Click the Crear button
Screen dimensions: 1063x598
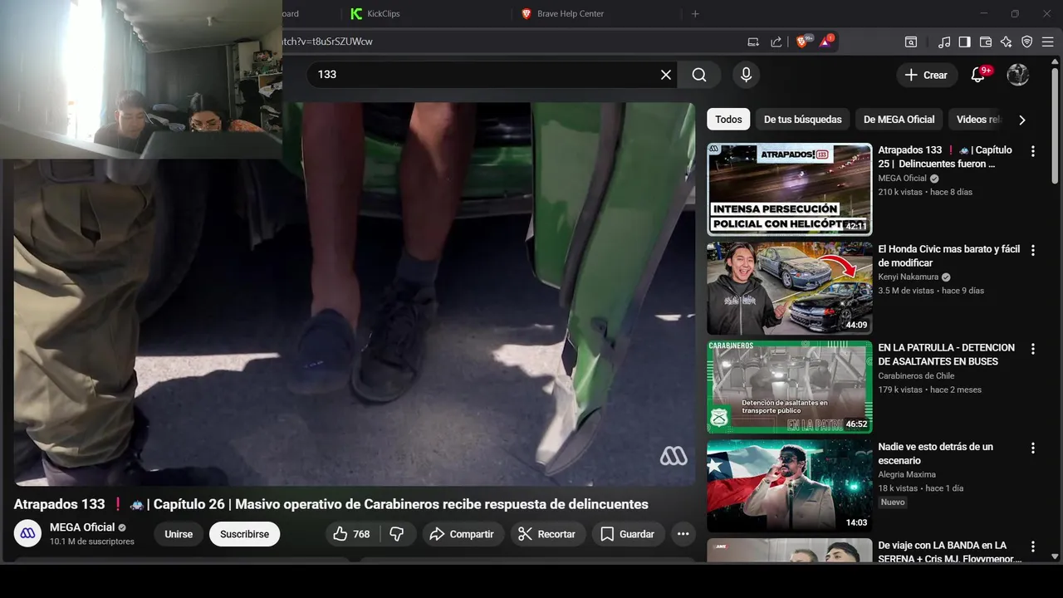click(x=927, y=75)
